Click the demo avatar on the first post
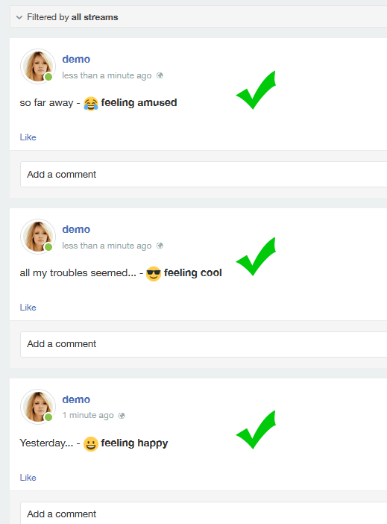The image size is (387, 524). (38, 66)
